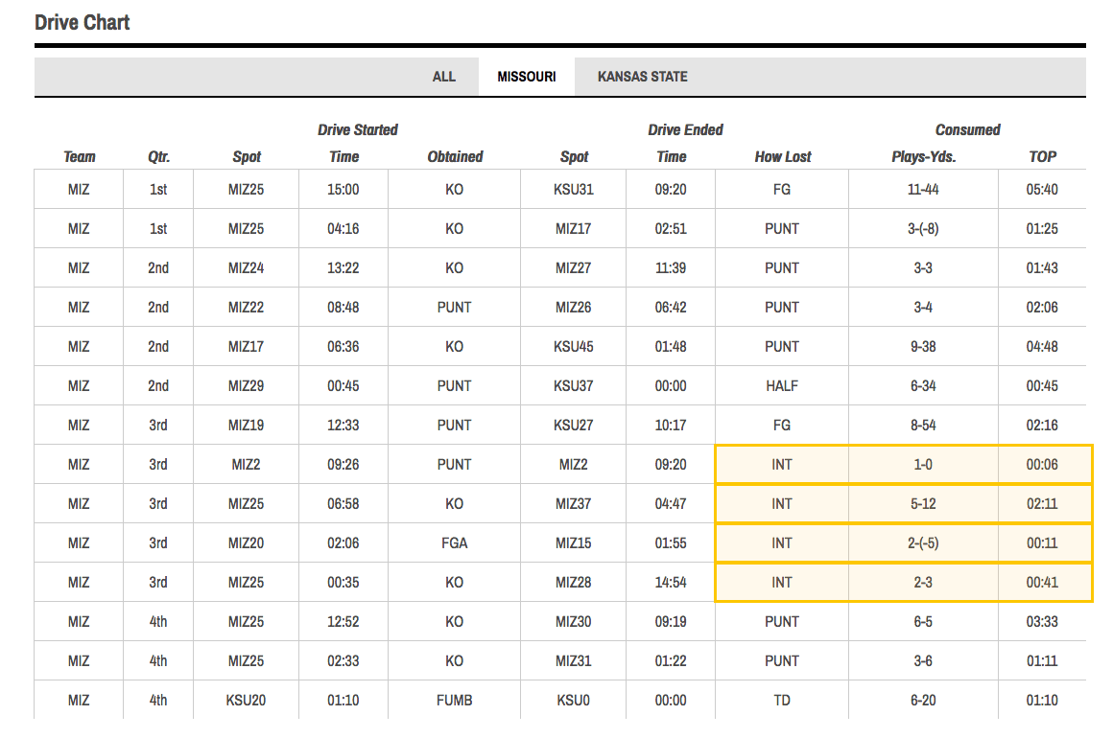Click the end spot 'KSU37'
This screenshot has width=1113, height=738.
click(574, 385)
